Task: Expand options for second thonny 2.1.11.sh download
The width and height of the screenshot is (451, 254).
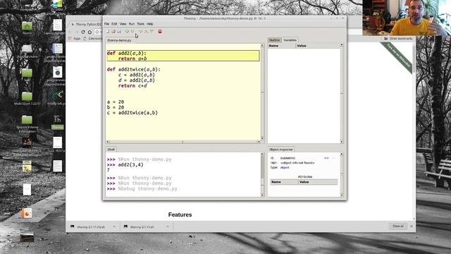Action: 168,226
